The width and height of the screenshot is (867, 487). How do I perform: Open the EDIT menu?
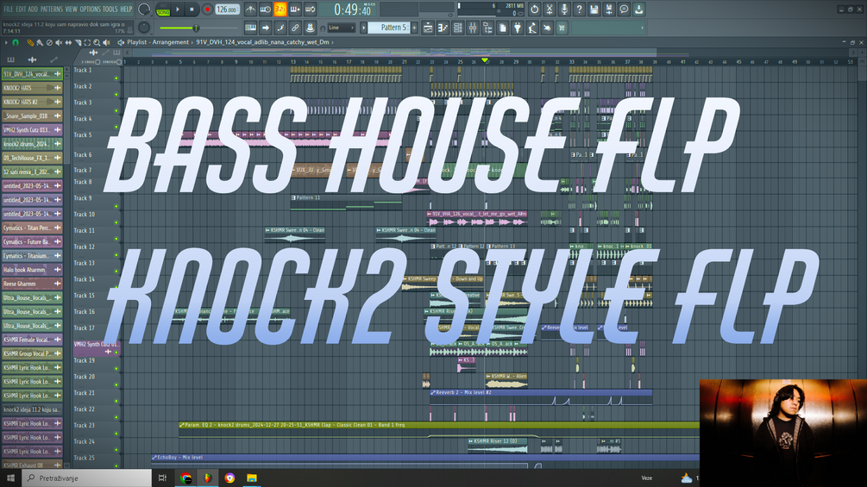point(21,9)
